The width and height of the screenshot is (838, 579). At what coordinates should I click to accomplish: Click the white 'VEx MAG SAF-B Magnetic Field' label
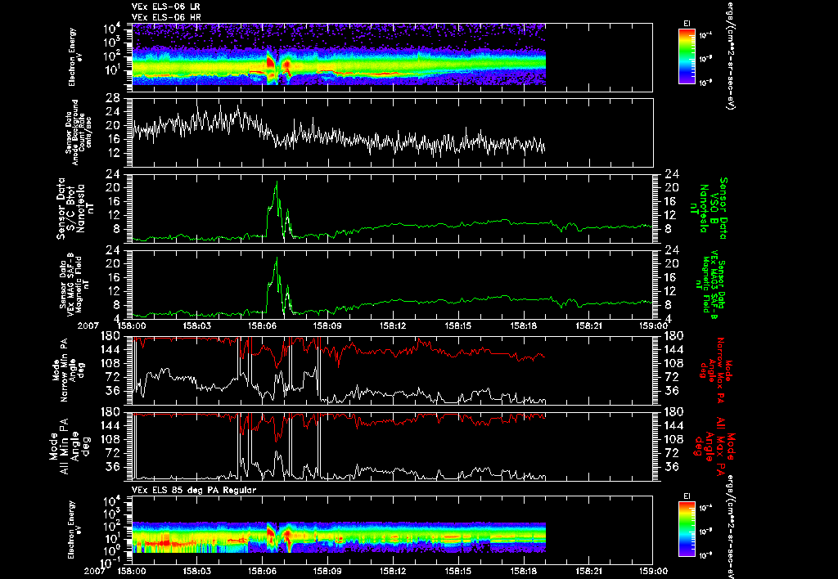(74, 284)
